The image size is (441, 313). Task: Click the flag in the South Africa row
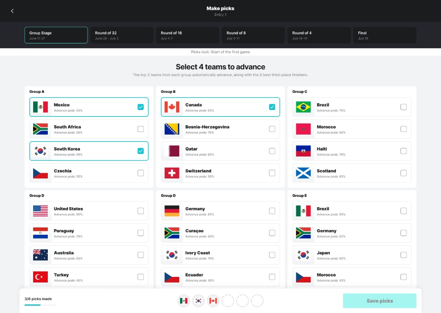tap(40, 129)
